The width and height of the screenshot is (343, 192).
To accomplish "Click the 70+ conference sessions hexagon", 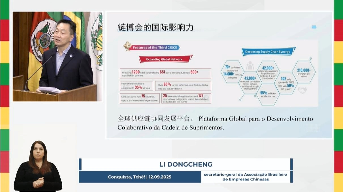I will point(232,72).
